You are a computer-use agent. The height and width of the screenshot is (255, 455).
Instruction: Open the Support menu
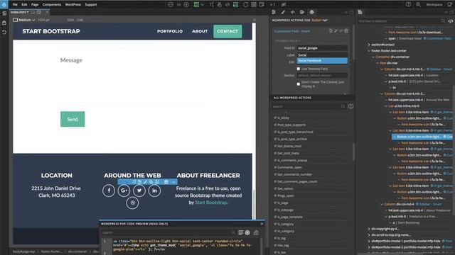(x=91, y=5)
